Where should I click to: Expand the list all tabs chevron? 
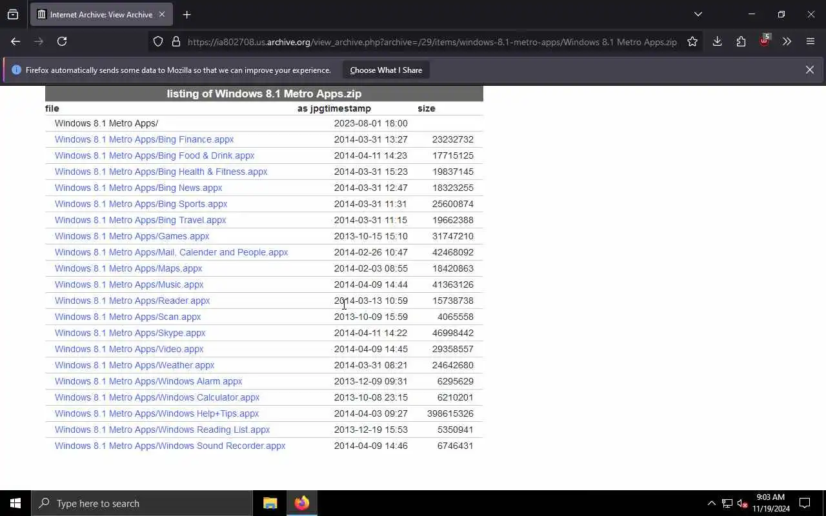click(698, 14)
